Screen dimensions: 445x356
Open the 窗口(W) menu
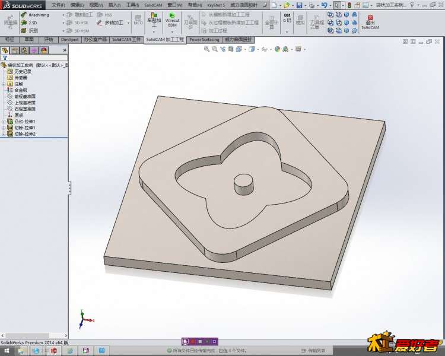[174, 5]
